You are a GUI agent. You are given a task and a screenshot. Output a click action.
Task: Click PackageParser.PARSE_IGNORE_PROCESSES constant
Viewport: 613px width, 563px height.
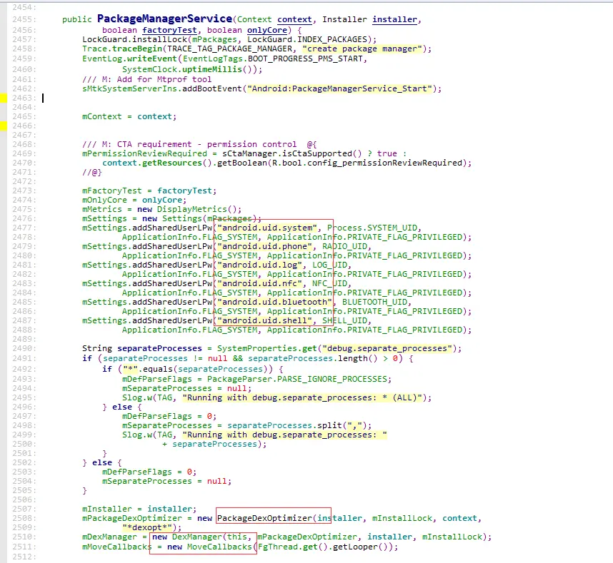[297, 379]
